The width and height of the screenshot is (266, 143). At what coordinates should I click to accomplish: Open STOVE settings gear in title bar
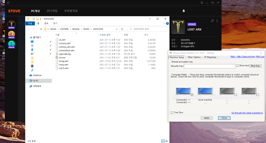point(202,3)
